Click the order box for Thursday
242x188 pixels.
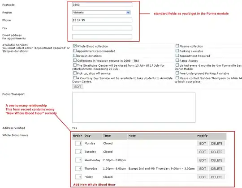pos(78,168)
